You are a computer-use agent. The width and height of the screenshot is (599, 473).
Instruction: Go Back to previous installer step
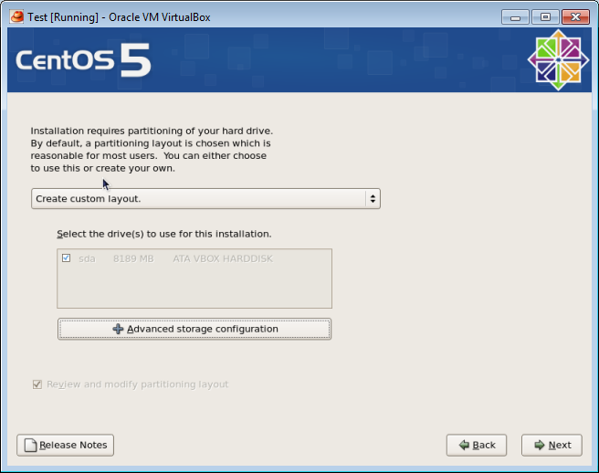point(477,445)
